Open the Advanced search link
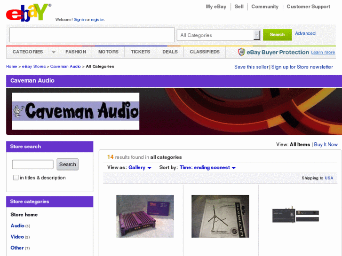 (305, 33)
